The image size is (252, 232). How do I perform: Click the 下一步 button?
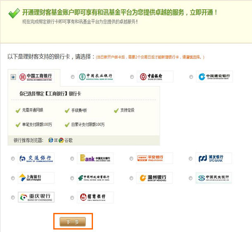click(x=73, y=222)
